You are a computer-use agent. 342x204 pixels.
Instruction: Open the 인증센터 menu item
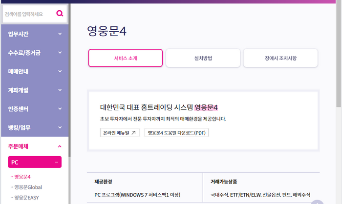click(35, 109)
